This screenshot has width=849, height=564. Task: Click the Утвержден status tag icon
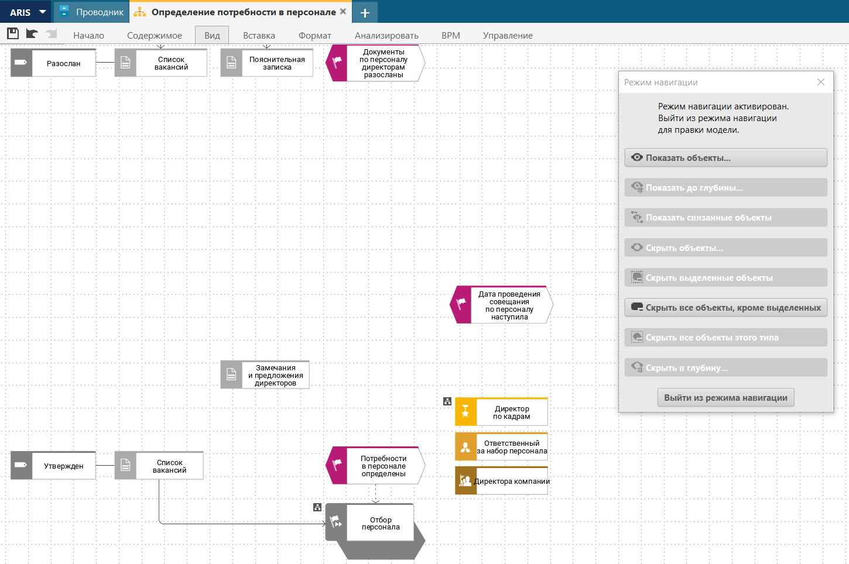click(x=22, y=466)
